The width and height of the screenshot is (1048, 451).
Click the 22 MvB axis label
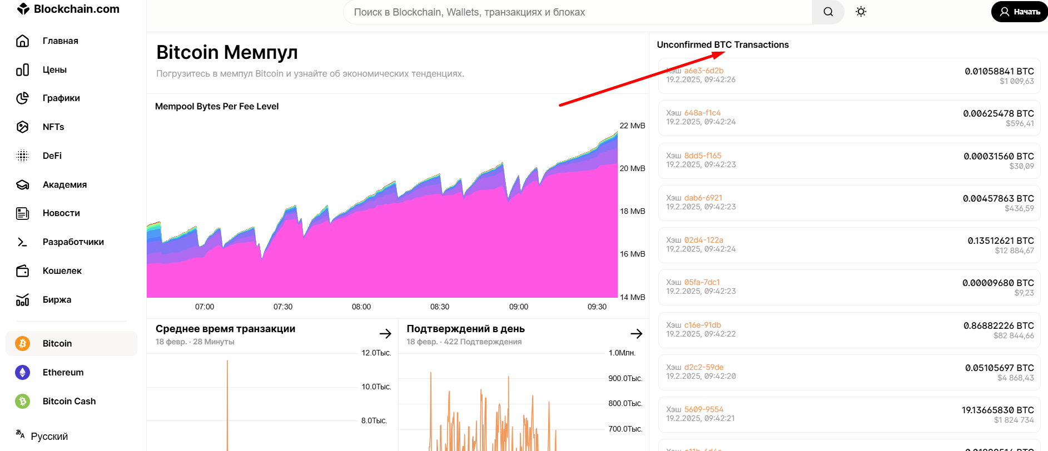tap(633, 126)
